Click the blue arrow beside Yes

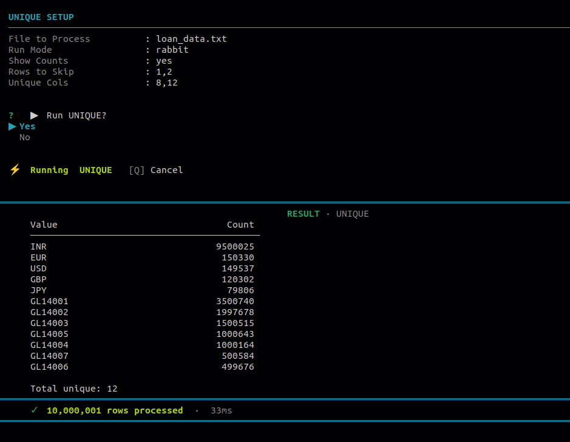pyautogui.click(x=12, y=126)
